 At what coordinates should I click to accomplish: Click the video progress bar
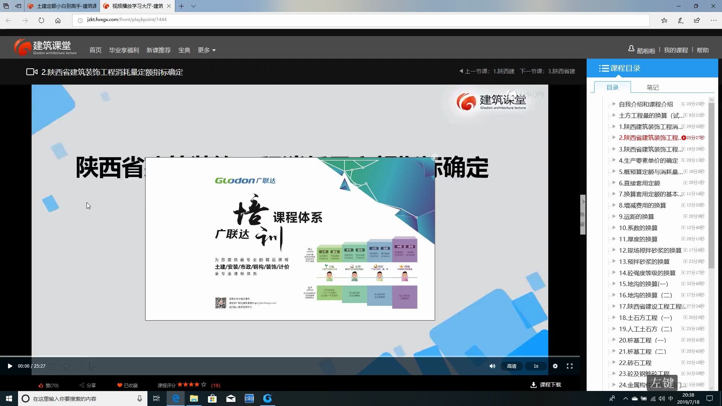(290, 356)
